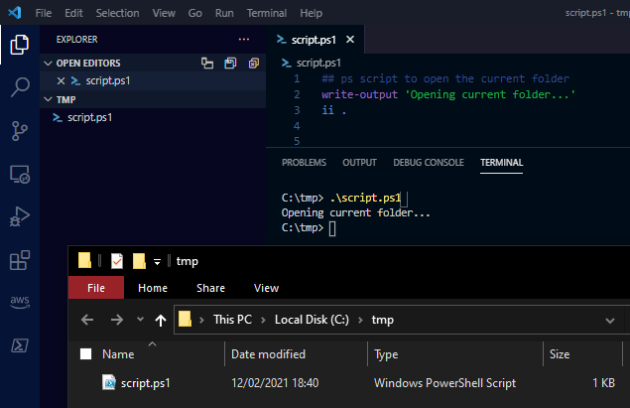Click This PC in address bar

point(232,320)
